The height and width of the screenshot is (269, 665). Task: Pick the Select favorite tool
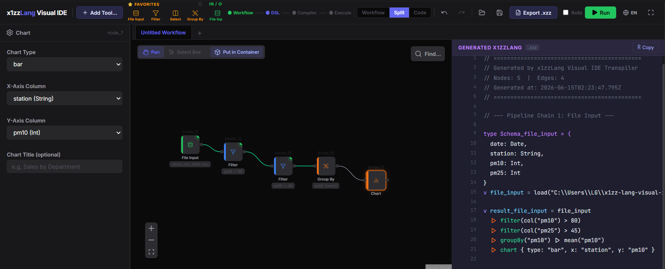click(175, 15)
